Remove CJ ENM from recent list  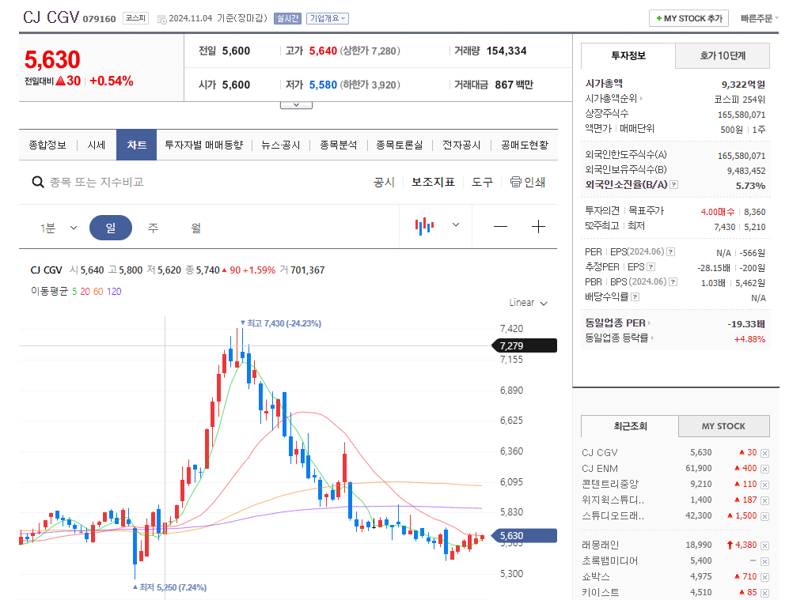[x=764, y=469]
